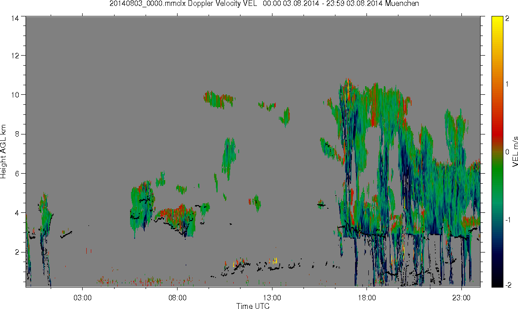Click the colorbar '0' value label

click(508, 152)
